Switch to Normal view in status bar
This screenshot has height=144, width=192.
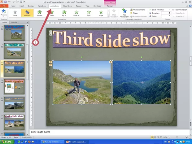[152, 137]
